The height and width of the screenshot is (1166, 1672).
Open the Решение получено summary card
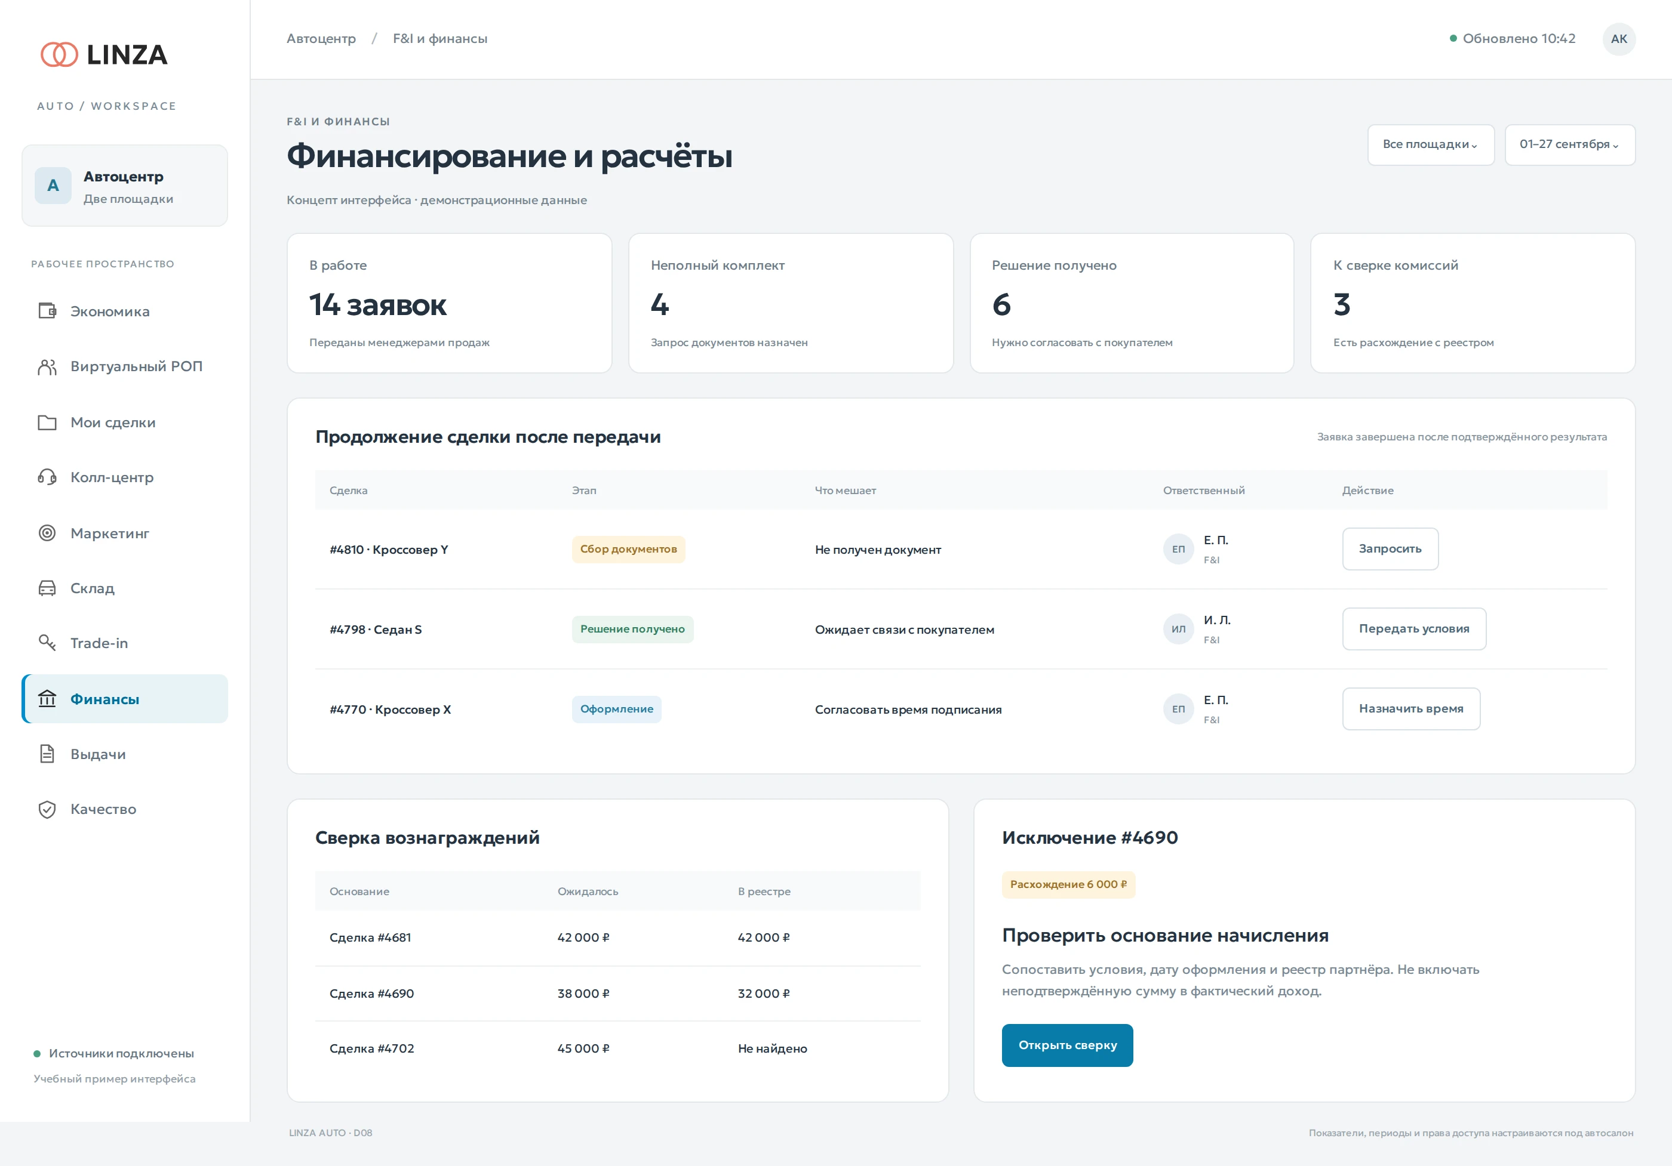(x=1132, y=304)
